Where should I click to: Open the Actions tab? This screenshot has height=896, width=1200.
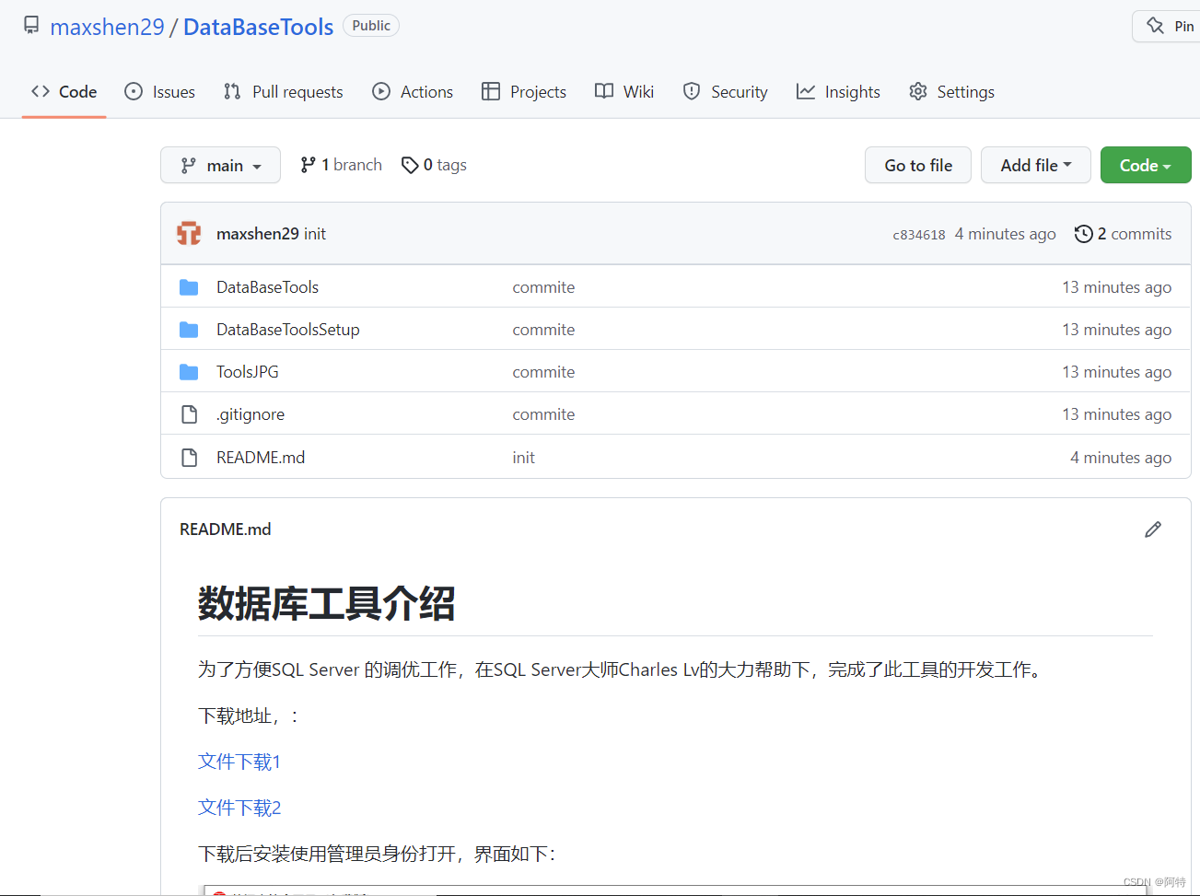tap(413, 91)
